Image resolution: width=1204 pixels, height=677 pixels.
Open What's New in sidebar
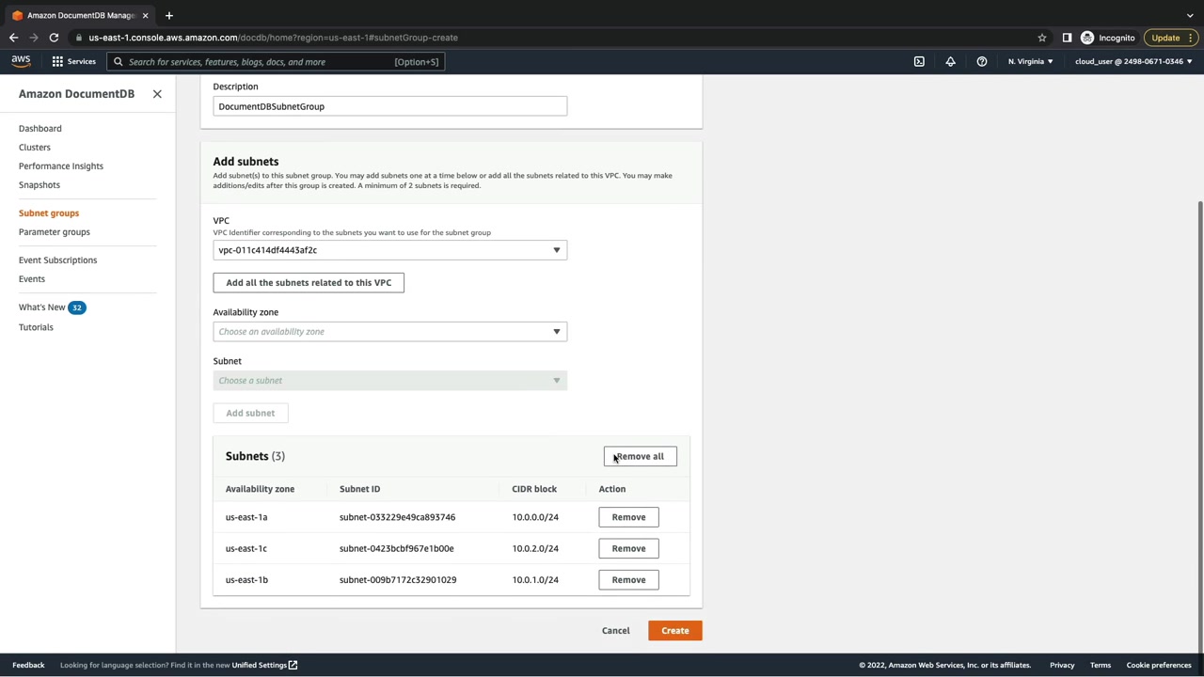pos(42,307)
